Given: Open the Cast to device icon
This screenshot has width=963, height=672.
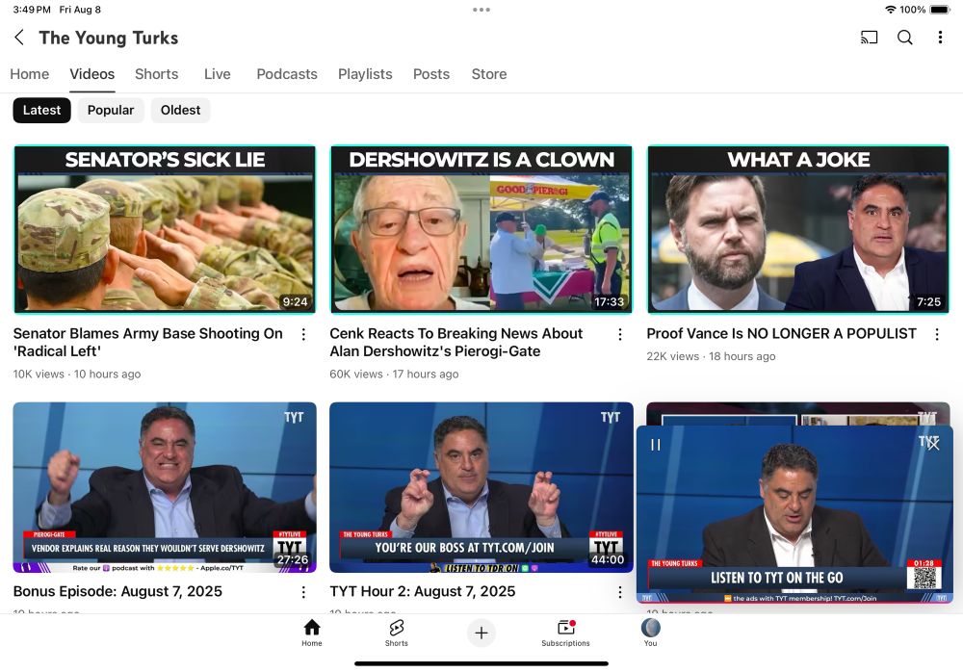Looking at the screenshot, I should pyautogui.click(x=869, y=38).
